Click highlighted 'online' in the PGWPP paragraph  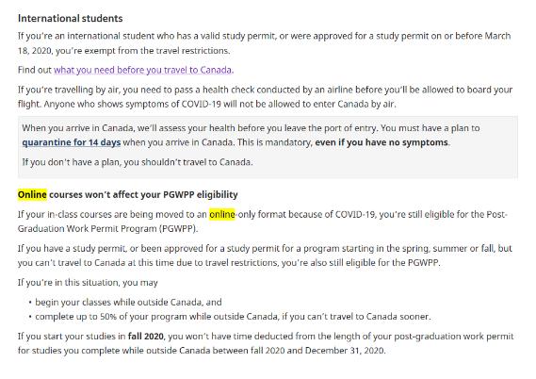click(222, 214)
